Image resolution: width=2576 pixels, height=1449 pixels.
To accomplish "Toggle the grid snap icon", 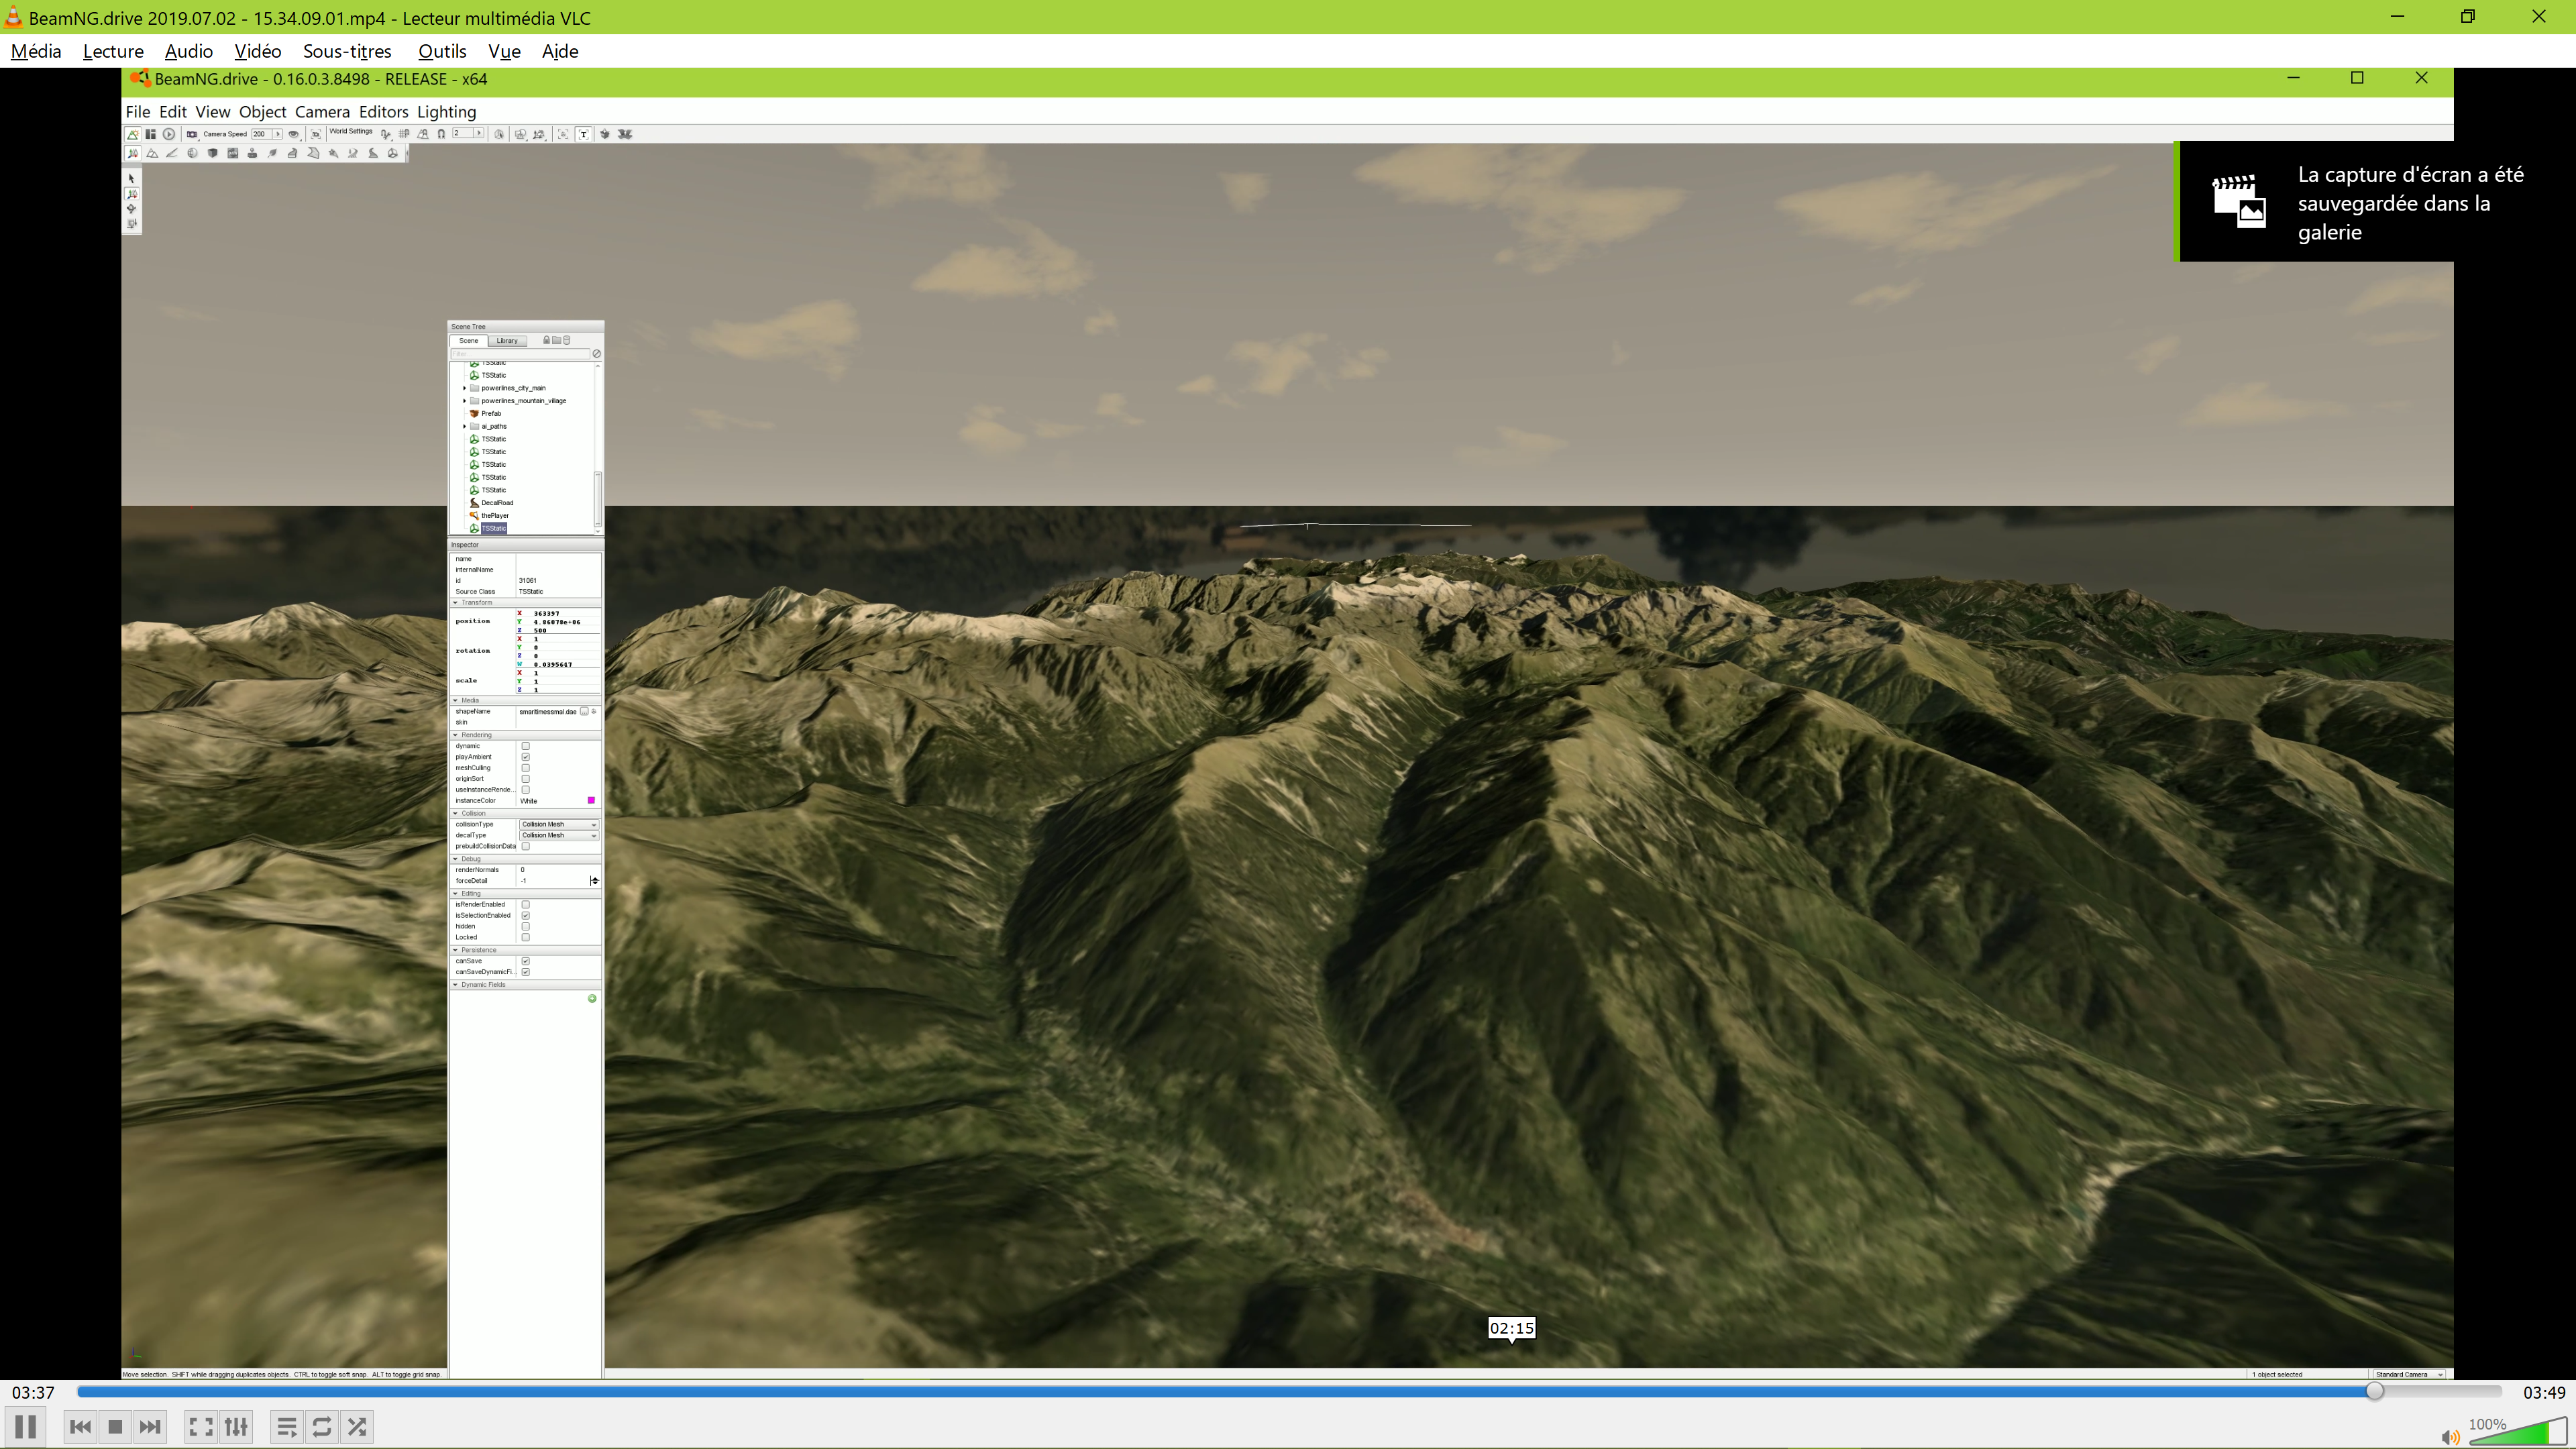I will point(404,134).
